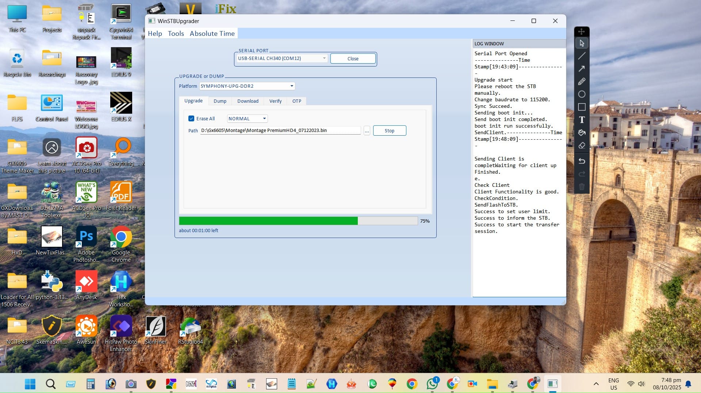This screenshot has width=701, height=393.
Task: Switch to the Verify tab
Action: coord(275,101)
